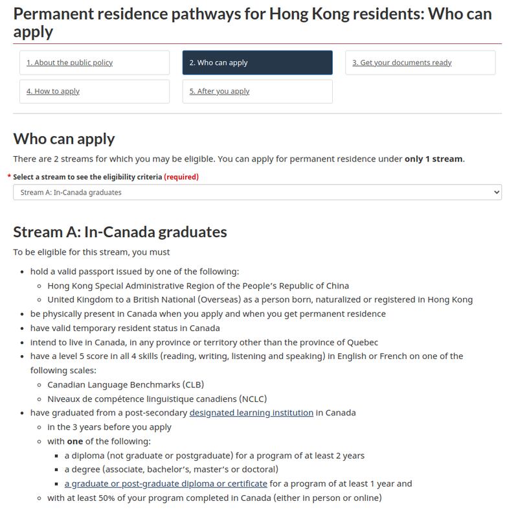Click the United Kingdom British National (Overseas) item
Image resolution: width=518 pixels, height=510 pixels.
tap(260, 299)
